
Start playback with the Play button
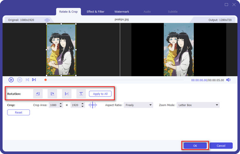11,80
